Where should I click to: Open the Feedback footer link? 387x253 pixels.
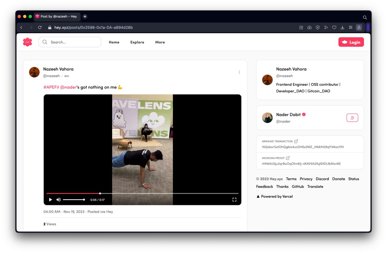[265, 187]
